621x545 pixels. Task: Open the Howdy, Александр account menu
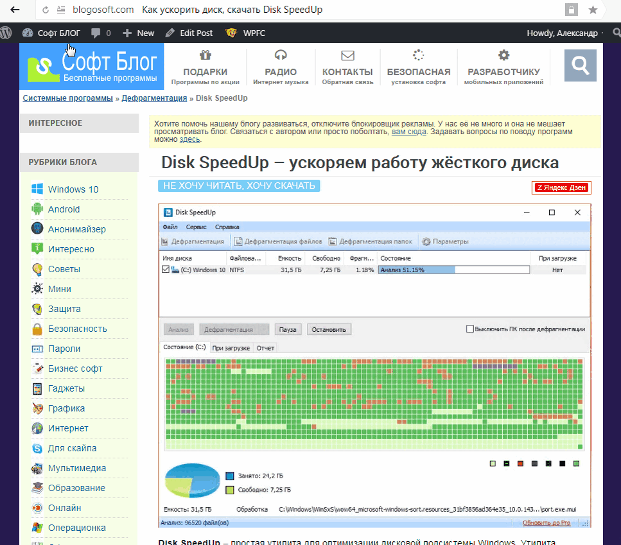[563, 33]
